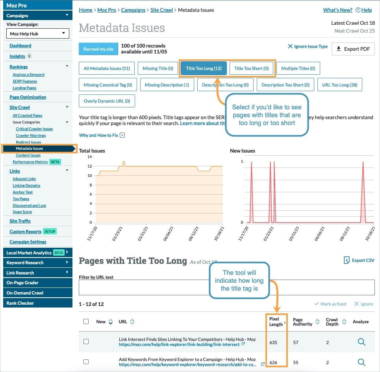380x372 pixels.
Task: Collapse the Site Crawl sidebar section
Action: [67, 107]
